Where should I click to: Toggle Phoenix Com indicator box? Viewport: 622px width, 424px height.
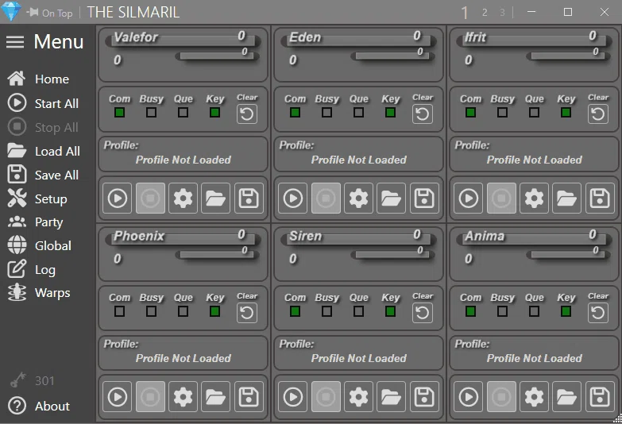119,311
